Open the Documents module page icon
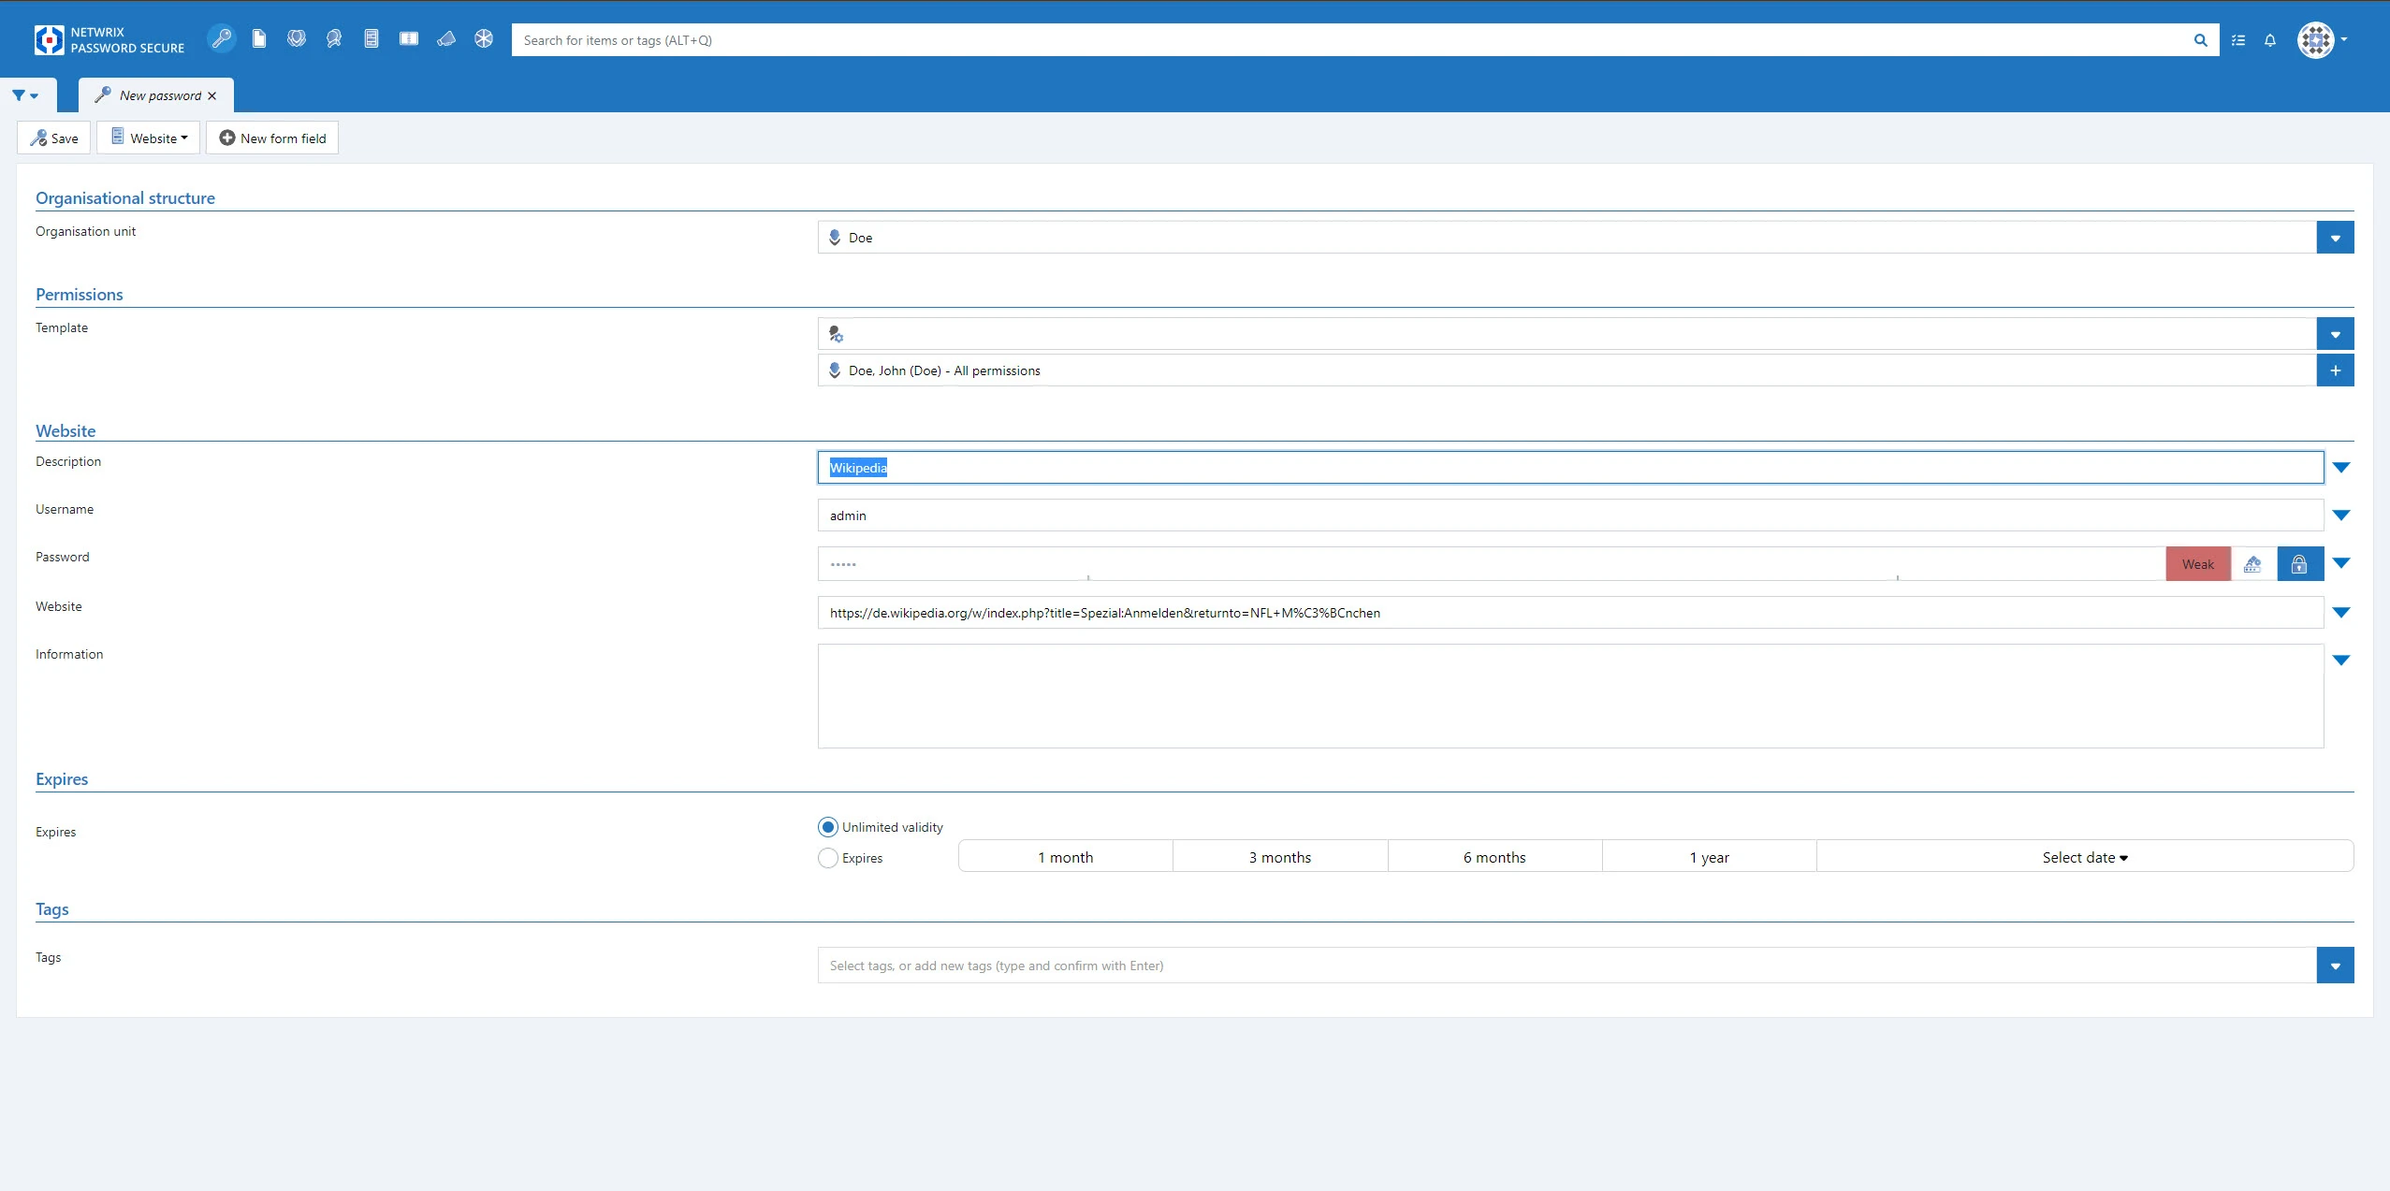2390x1191 pixels. (x=259, y=39)
